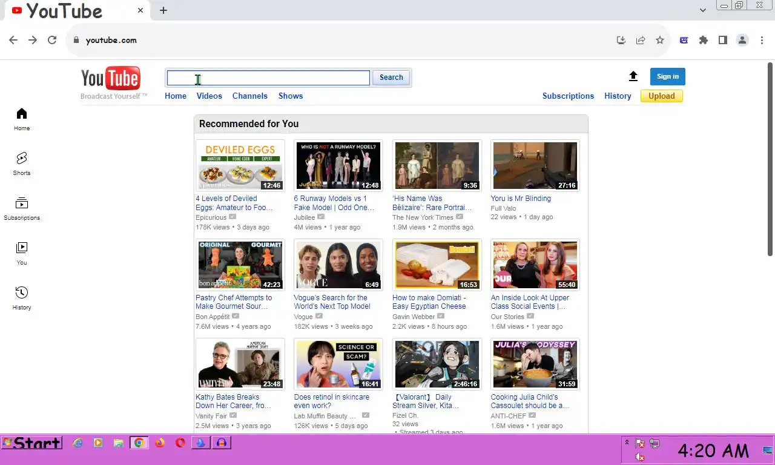Open 'How to make Domiati' video title
This screenshot has width=775, height=465.
429,302
